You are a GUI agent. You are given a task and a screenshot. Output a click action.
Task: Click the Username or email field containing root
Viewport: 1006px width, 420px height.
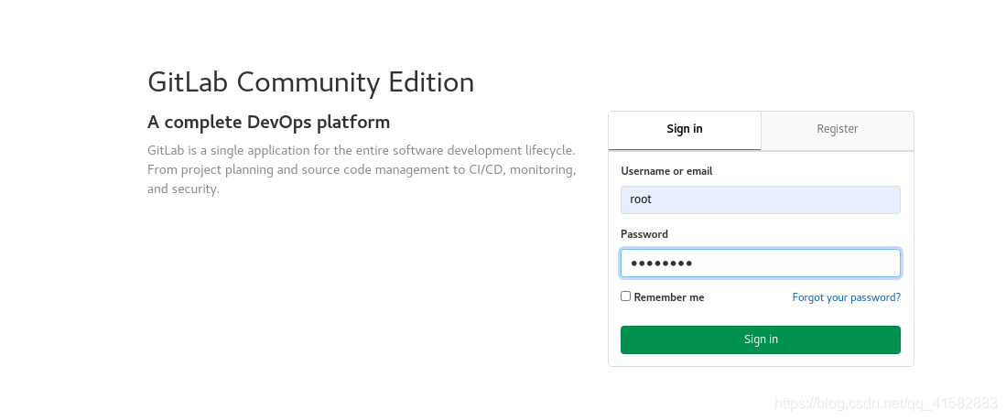[761, 199]
